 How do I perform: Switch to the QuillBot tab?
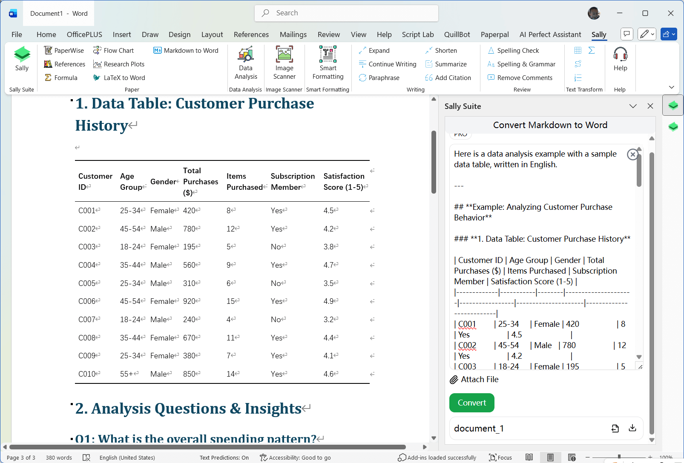pos(457,34)
